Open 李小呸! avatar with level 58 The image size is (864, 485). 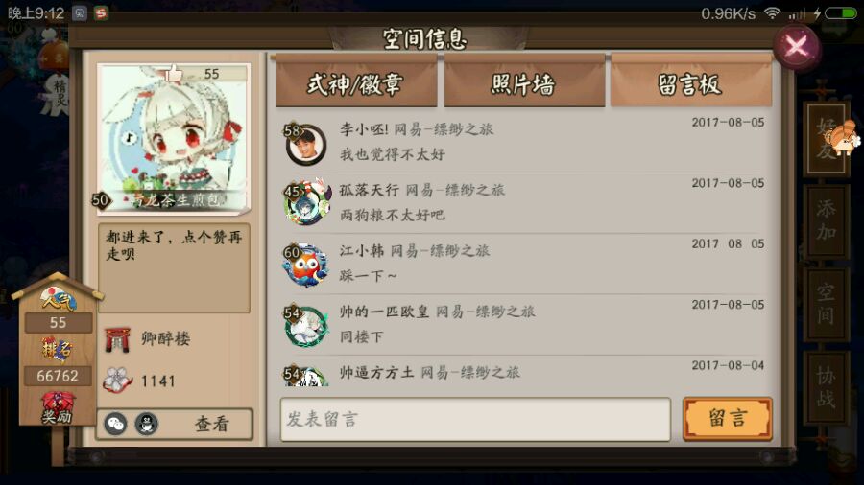coord(305,144)
